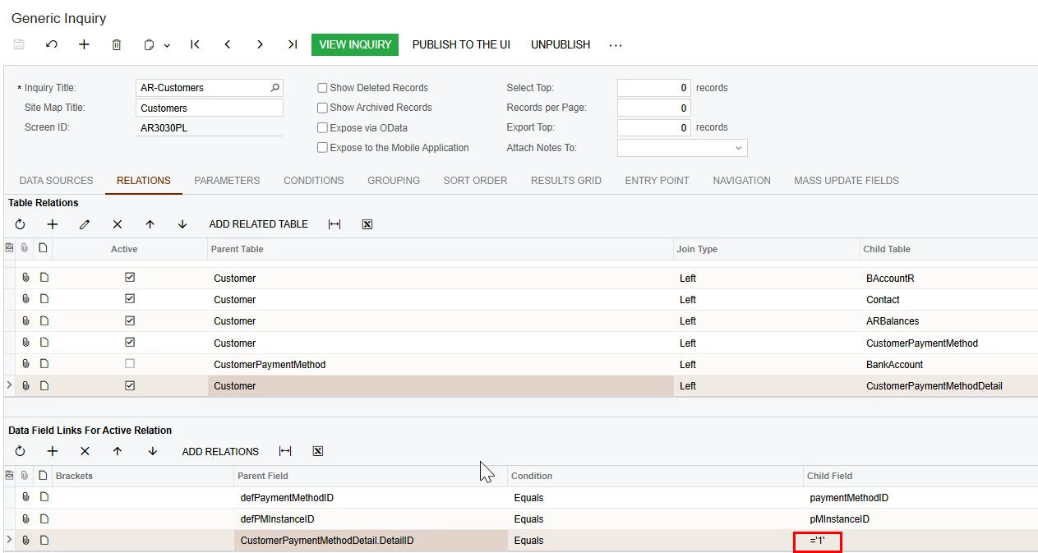Select the defPaymentMethodID parent field cell
Viewport: 1038px width, 553px height.
371,498
